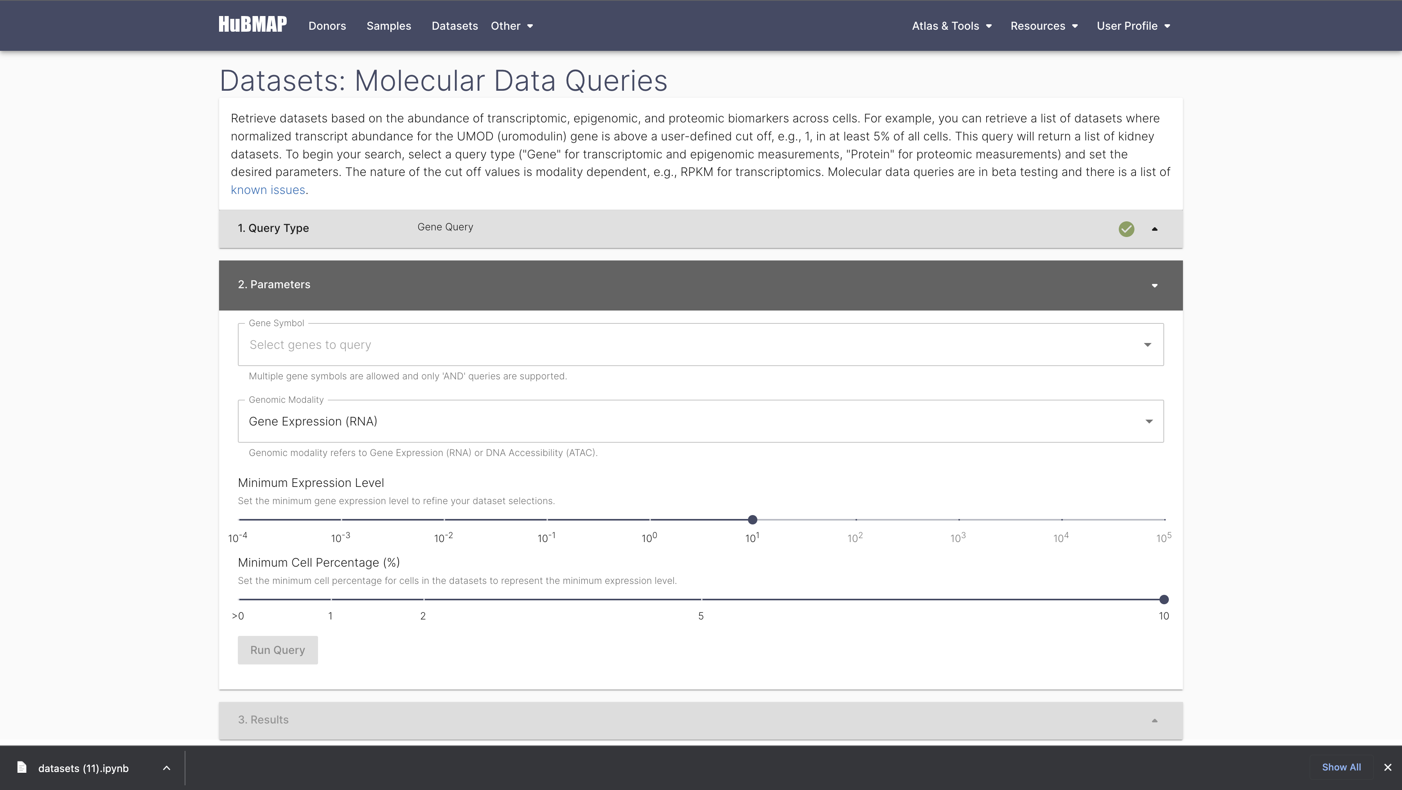The width and height of the screenshot is (1402, 790).
Task: Open the Other navigation dropdown
Action: 511,25
